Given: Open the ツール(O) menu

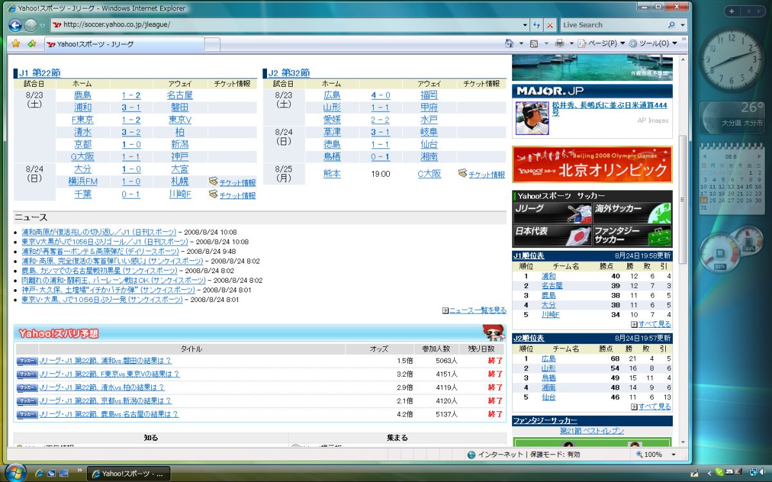Looking at the screenshot, I should coord(653,44).
